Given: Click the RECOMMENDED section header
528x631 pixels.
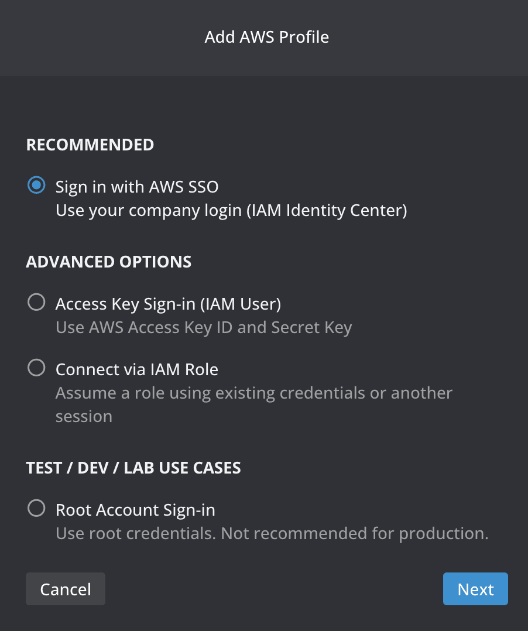Looking at the screenshot, I should tap(90, 145).
